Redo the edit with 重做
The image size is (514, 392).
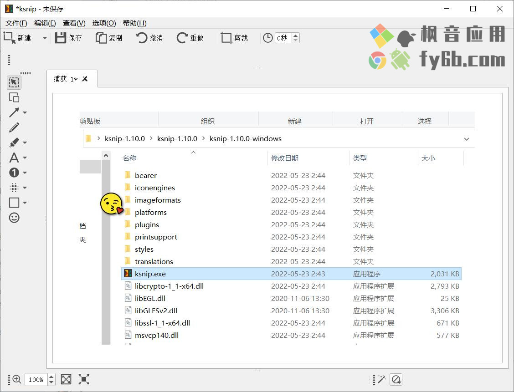(x=190, y=38)
